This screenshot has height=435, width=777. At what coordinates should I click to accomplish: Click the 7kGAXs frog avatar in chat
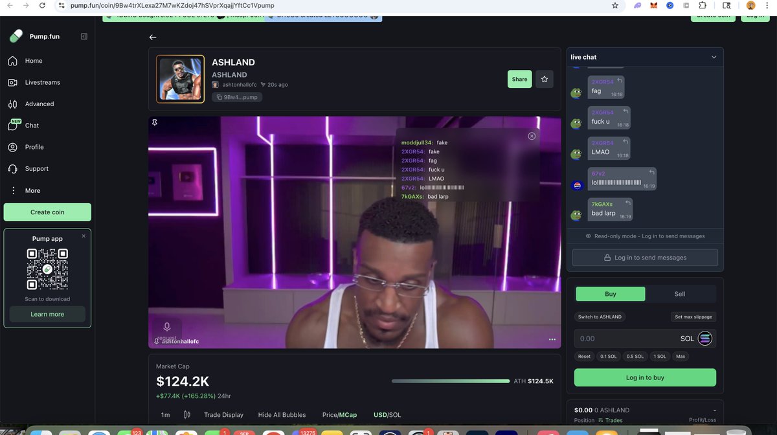[x=576, y=216]
